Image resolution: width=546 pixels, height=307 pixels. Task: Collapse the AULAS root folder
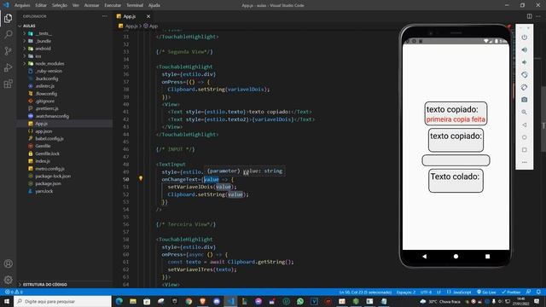click(29, 26)
